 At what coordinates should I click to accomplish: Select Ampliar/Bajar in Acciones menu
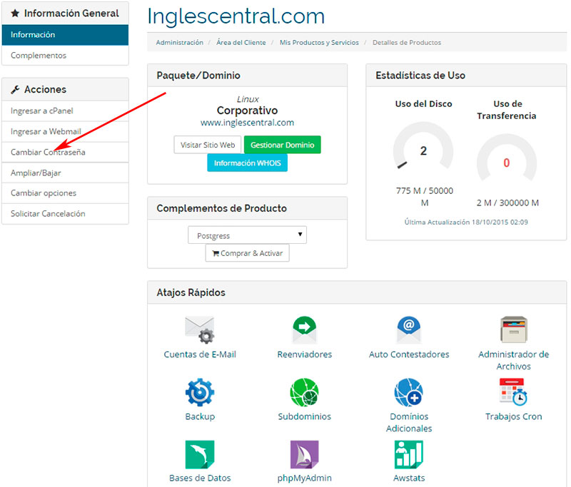65,173
